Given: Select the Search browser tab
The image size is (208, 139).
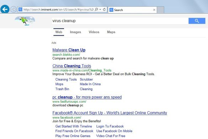Looking at the screenshot, I should click(x=132, y=10).
